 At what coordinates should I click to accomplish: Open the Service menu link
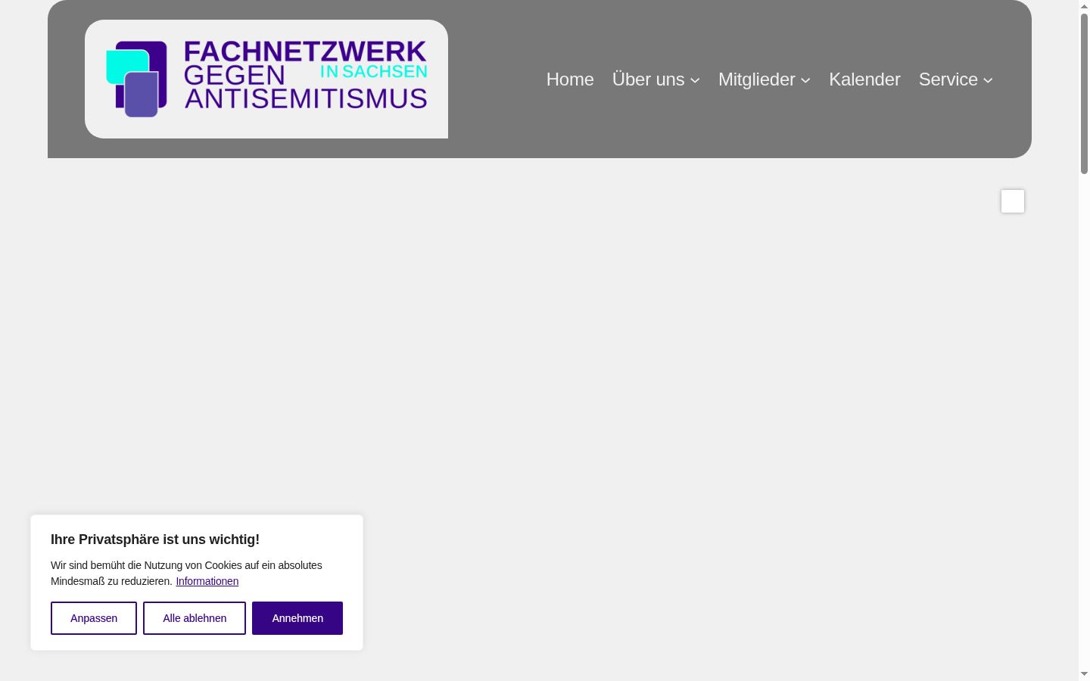coord(948,79)
